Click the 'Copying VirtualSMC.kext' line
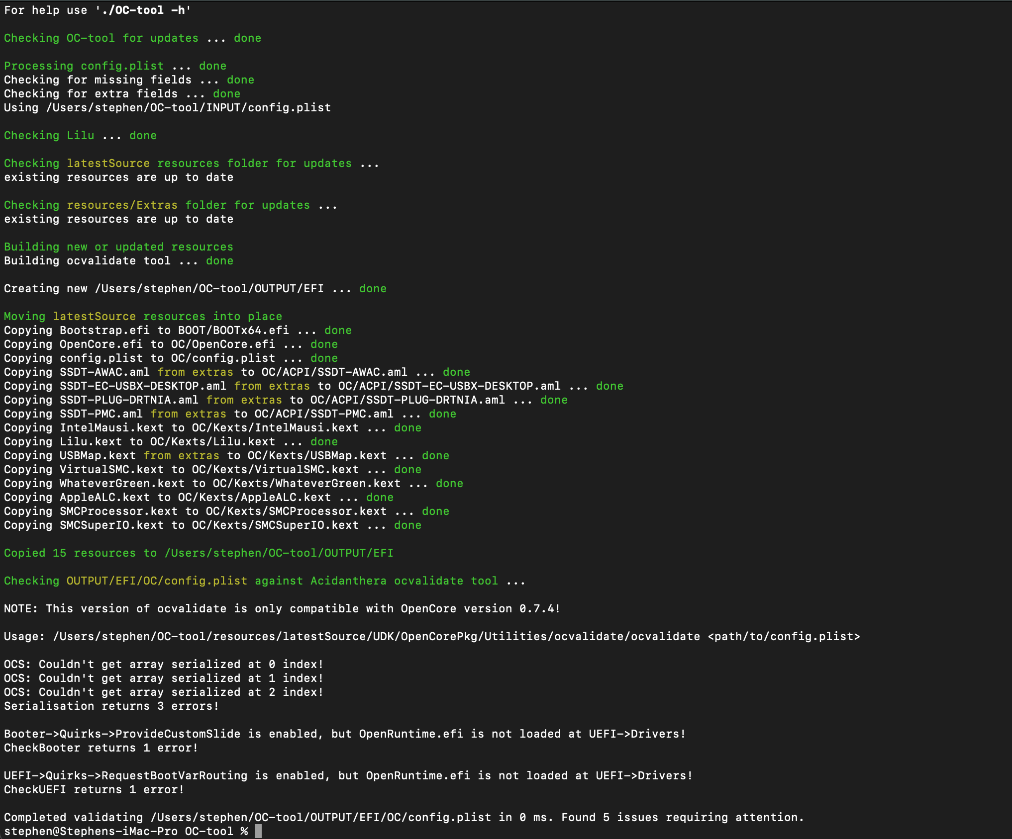The height and width of the screenshot is (839, 1012). 212,469
